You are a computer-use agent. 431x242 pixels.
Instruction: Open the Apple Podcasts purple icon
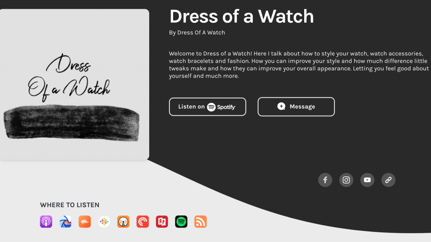46,222
